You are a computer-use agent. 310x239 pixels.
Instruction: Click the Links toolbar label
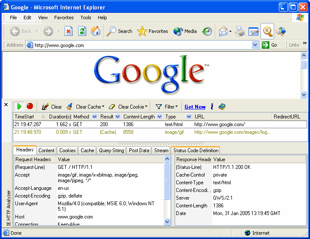click(x=294, y=45)
